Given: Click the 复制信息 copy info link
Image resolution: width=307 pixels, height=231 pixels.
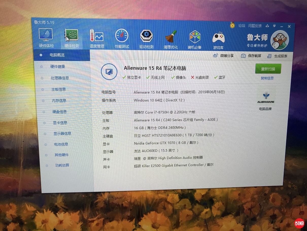Looking at the screenshot, I should (x=267, y=78).
